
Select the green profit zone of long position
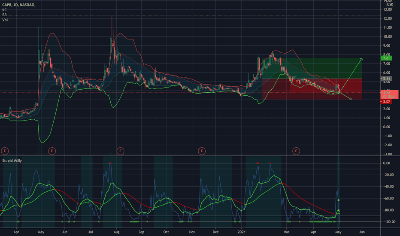coord(312,68)
